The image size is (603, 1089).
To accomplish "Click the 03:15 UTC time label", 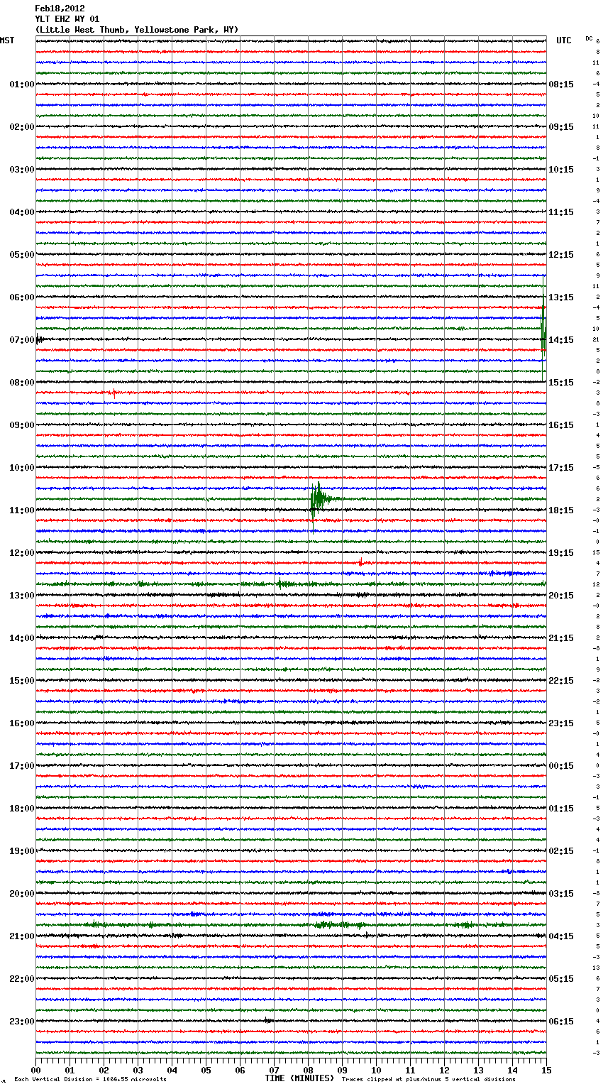I will [561, 894].
